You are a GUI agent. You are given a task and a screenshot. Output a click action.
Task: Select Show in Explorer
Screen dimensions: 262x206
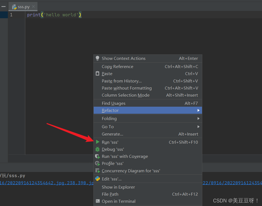tap(148, 187)
